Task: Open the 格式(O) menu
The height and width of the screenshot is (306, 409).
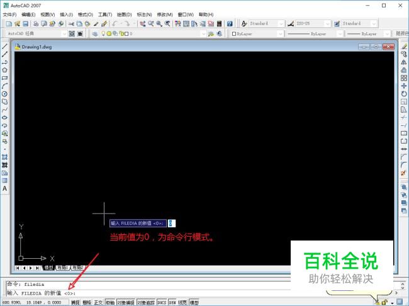Action: pos(86,14)
